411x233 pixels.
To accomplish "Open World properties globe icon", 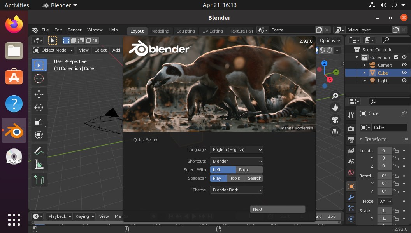I will [351, 172].
